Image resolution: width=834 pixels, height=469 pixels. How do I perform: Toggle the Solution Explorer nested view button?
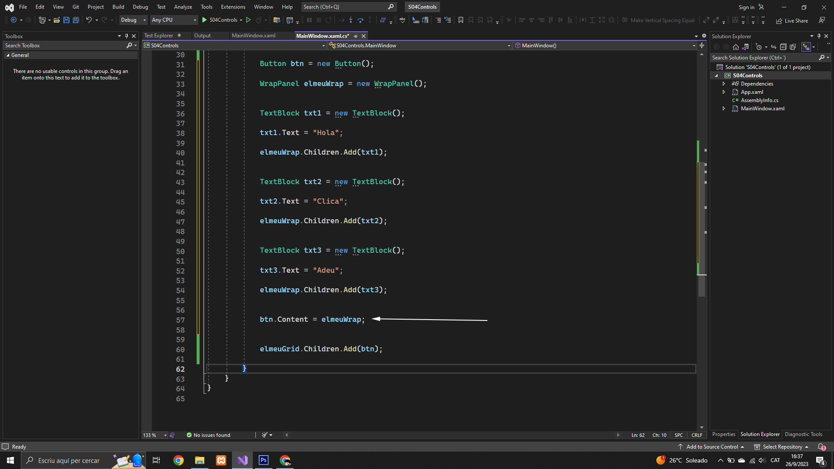[x=806, y=47]
